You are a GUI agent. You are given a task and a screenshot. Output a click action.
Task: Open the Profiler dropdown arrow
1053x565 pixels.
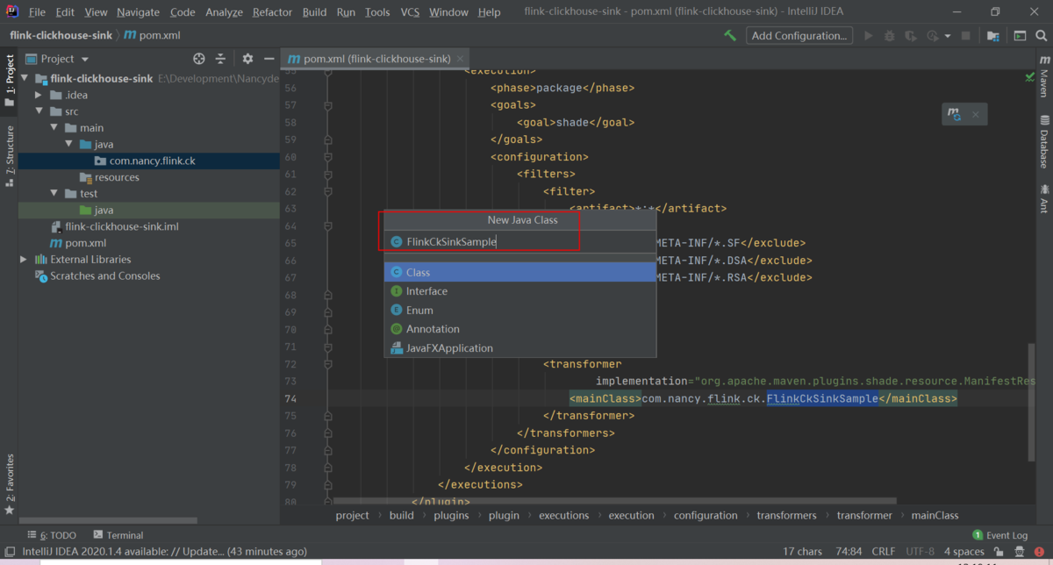[947, 36]
